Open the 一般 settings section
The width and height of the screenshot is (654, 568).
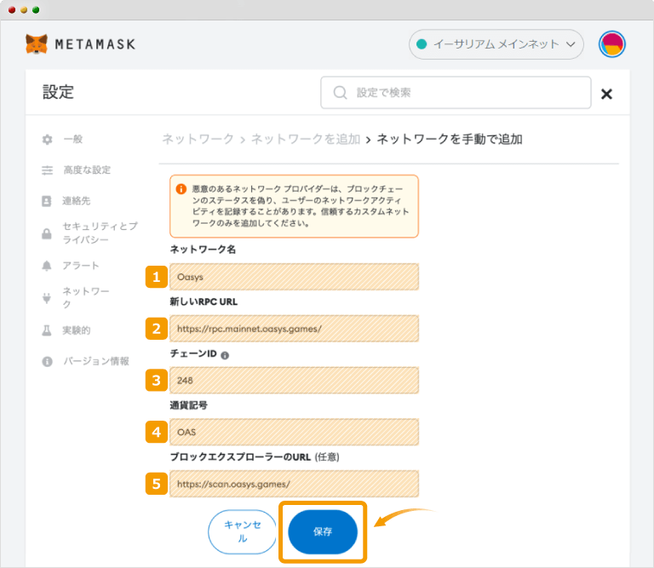tap(73, 139)
